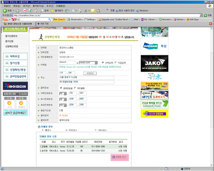Expand the home phone area code dropdown
Viewport: 214px width, 171px height.
tap(65, 94)
